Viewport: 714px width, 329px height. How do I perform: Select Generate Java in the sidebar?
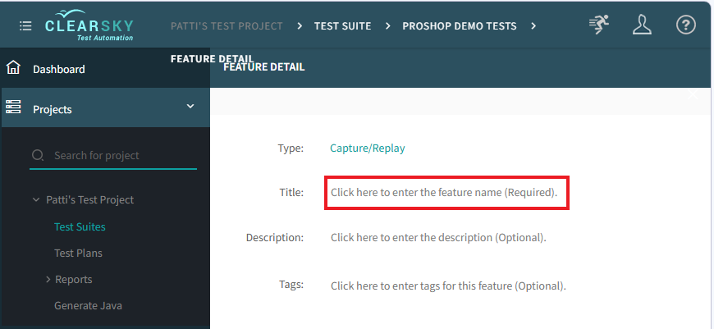(x=88, y=305)
